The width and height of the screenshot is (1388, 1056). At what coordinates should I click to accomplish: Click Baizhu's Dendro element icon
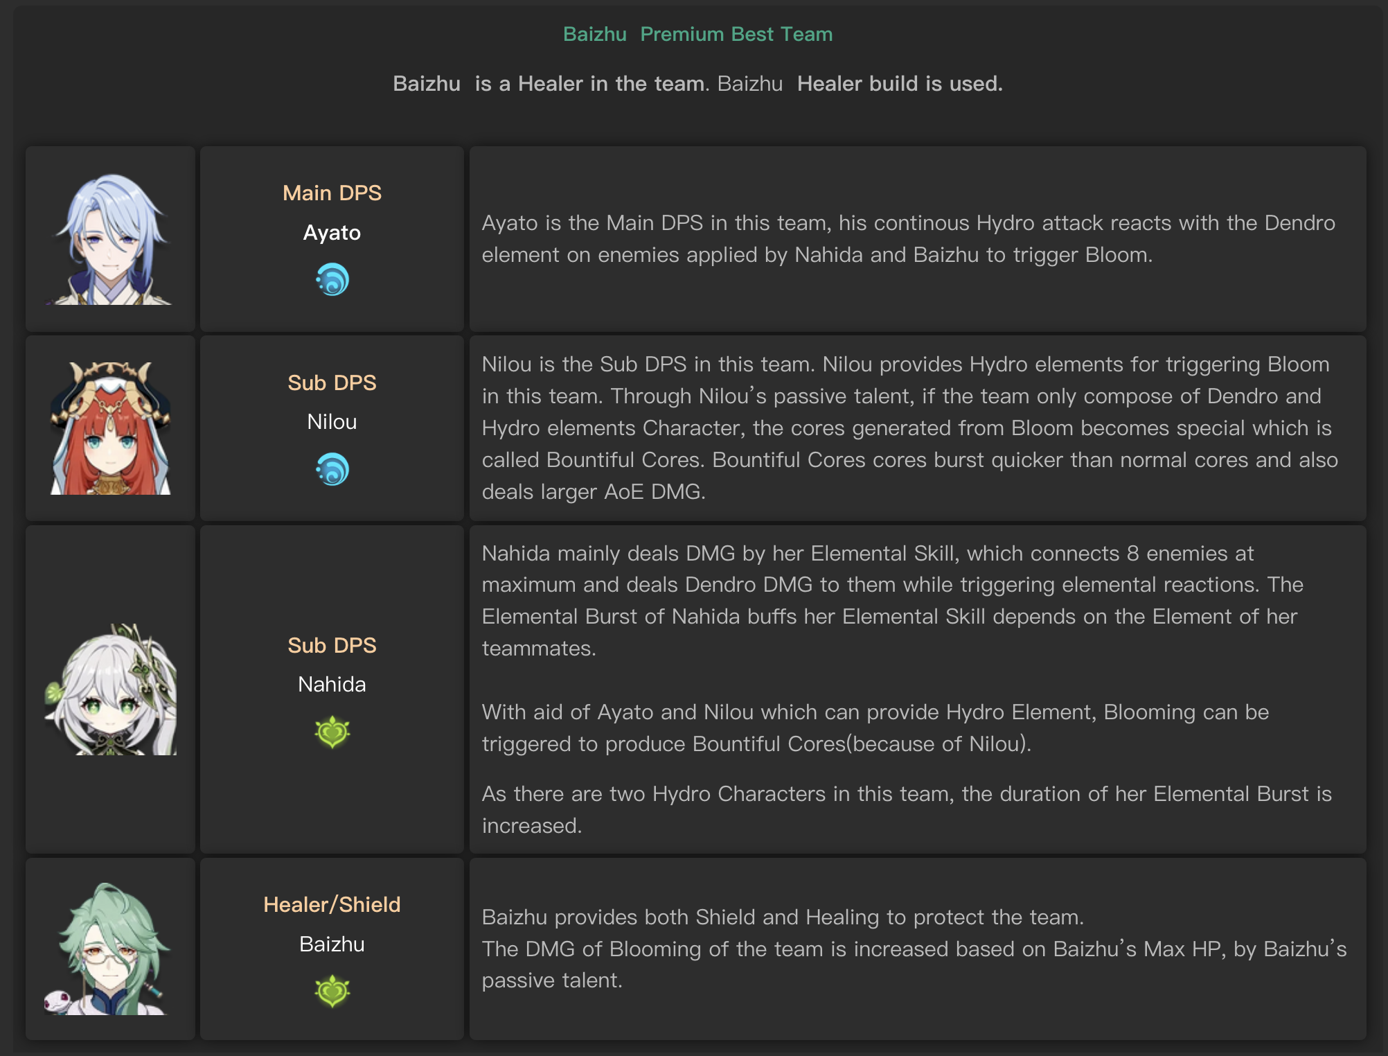click(x=332, y=991)
